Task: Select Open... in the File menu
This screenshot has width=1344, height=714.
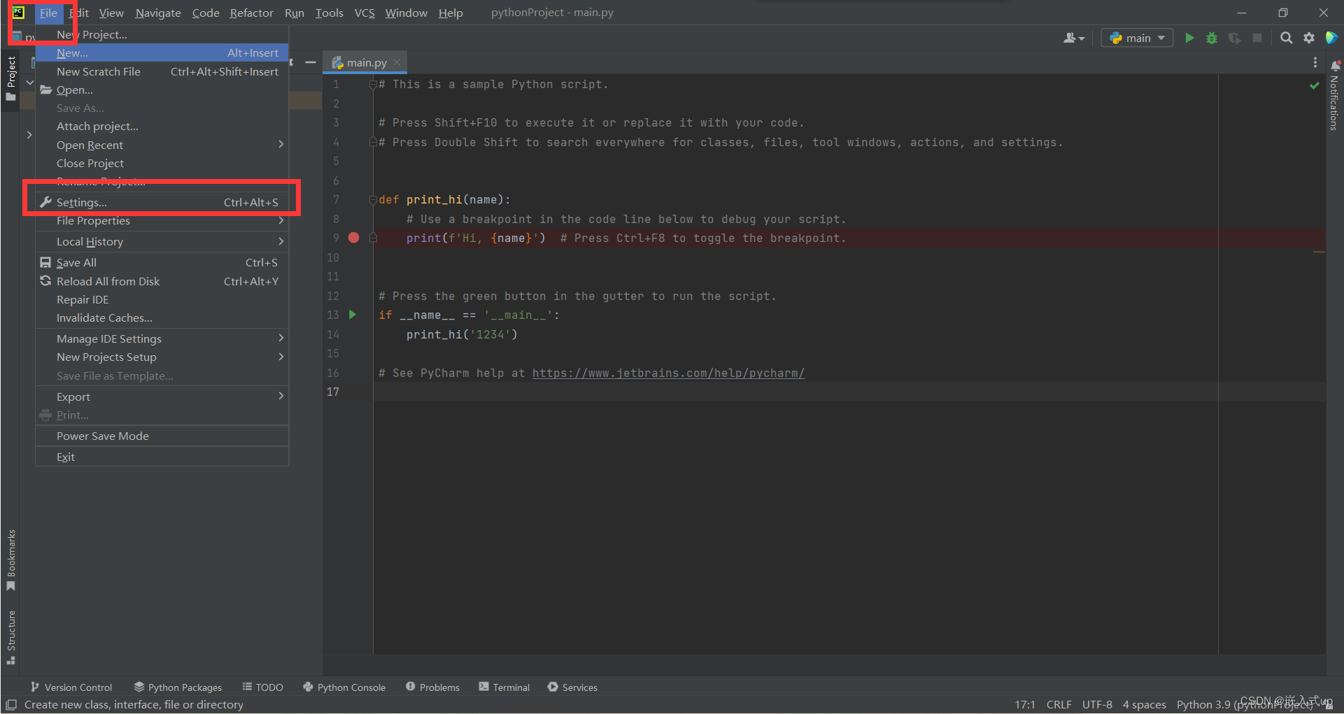Action: [162, 90]
